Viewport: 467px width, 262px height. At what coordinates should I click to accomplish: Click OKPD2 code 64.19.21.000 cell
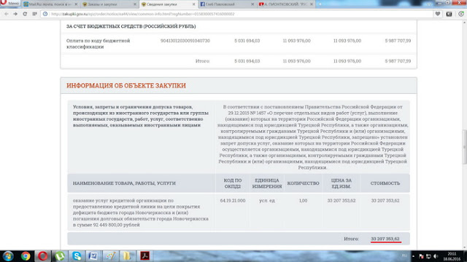(x=233, y=201)
